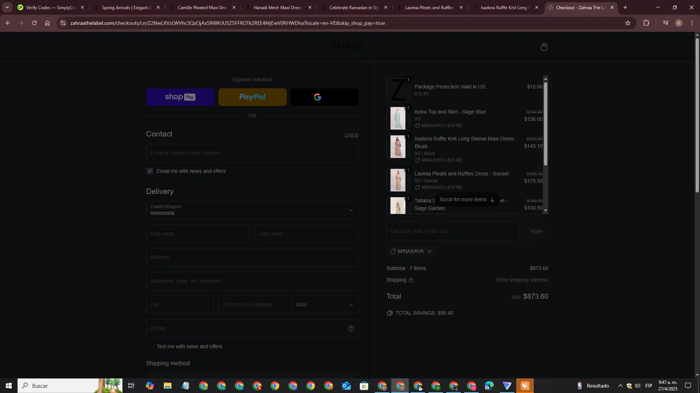Go forward in browser history
Image resolution: width=700 pixels, height=393 pixels.
coord(21,23)
